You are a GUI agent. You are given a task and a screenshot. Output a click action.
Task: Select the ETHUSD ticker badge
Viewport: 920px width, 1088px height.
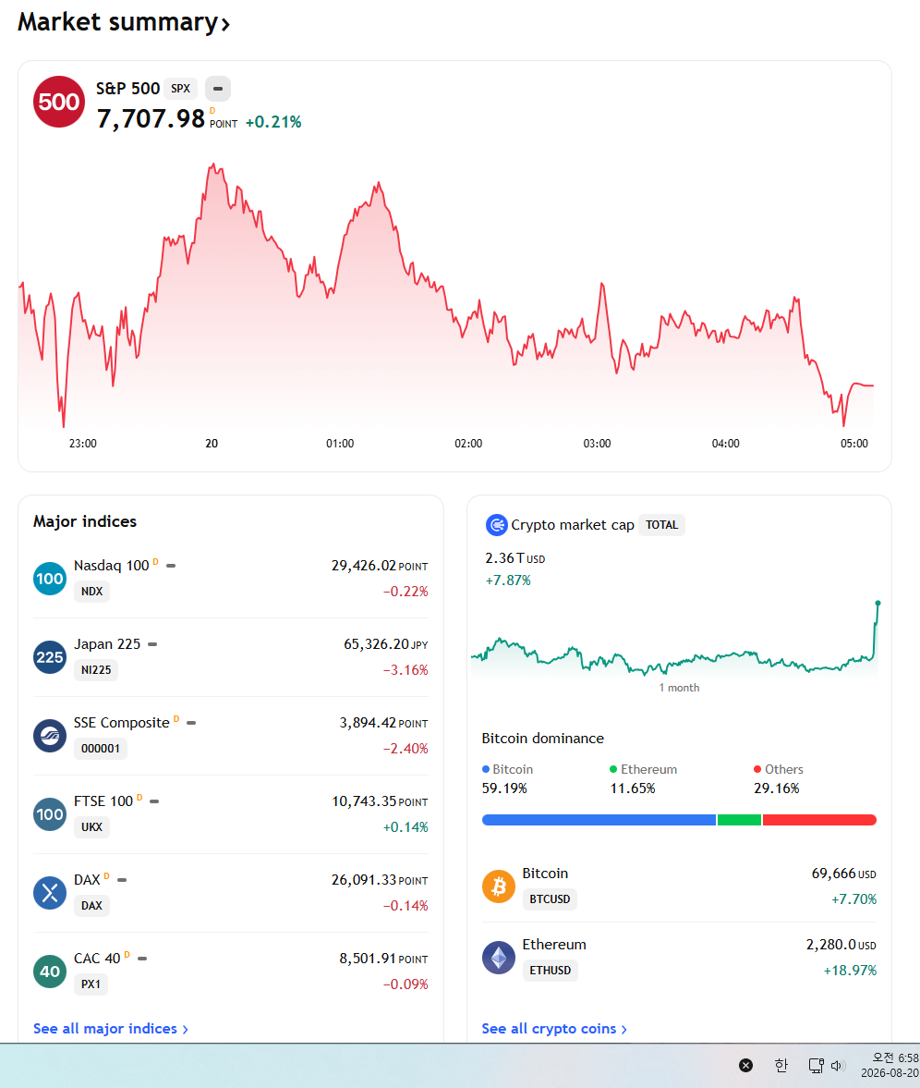[x=551, y=970]
